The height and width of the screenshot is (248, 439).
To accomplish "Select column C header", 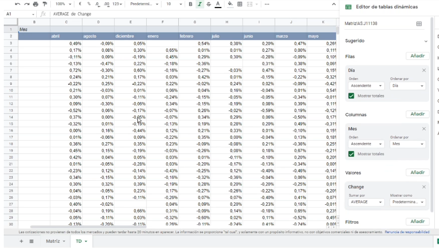I will point(66,22).
